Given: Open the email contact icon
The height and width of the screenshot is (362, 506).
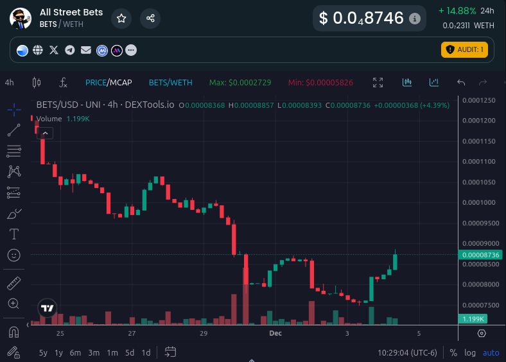Looking at the screenshot, I should [x=86, y=50].
